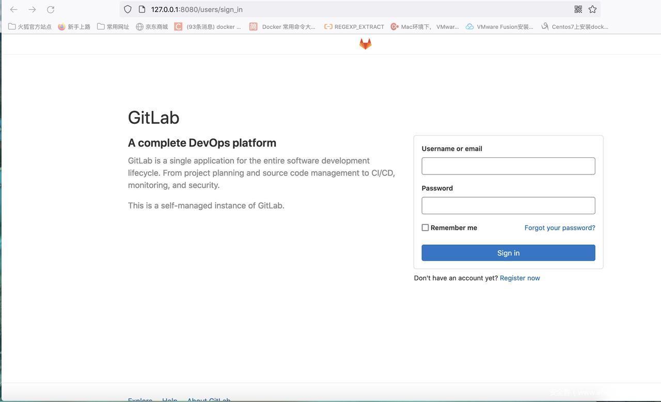Click the 'Don't have an account yet?' text
Screen dimensions: 661x402
pyautogui.click(x=456, y=278)
